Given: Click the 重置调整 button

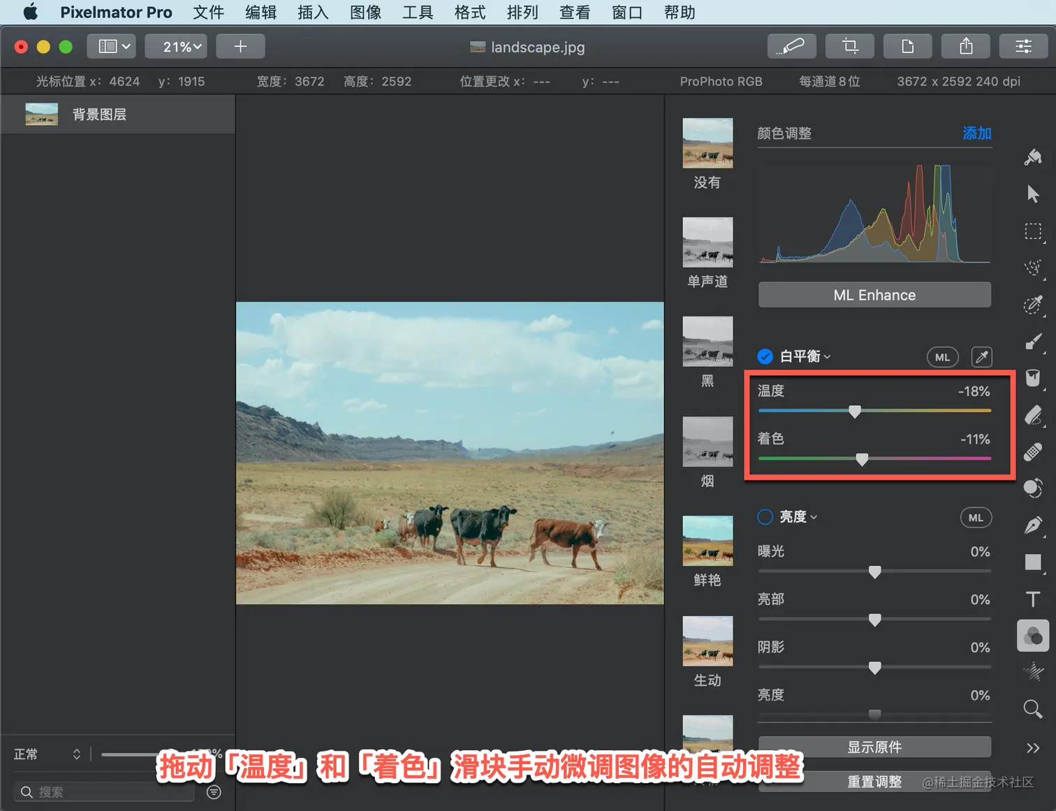Looking at the screenshot, I should pyautogui.click(x=874, y=782).
